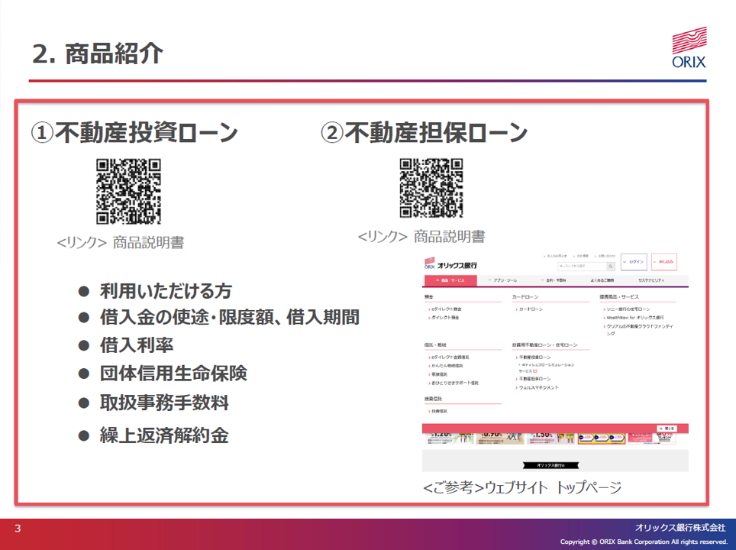Expand the 金利・手数料 navigation menu
Screen dimensions: 736x550
554,280
